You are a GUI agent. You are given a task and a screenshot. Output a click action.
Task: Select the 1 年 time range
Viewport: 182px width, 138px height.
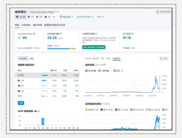coord(103,59)
